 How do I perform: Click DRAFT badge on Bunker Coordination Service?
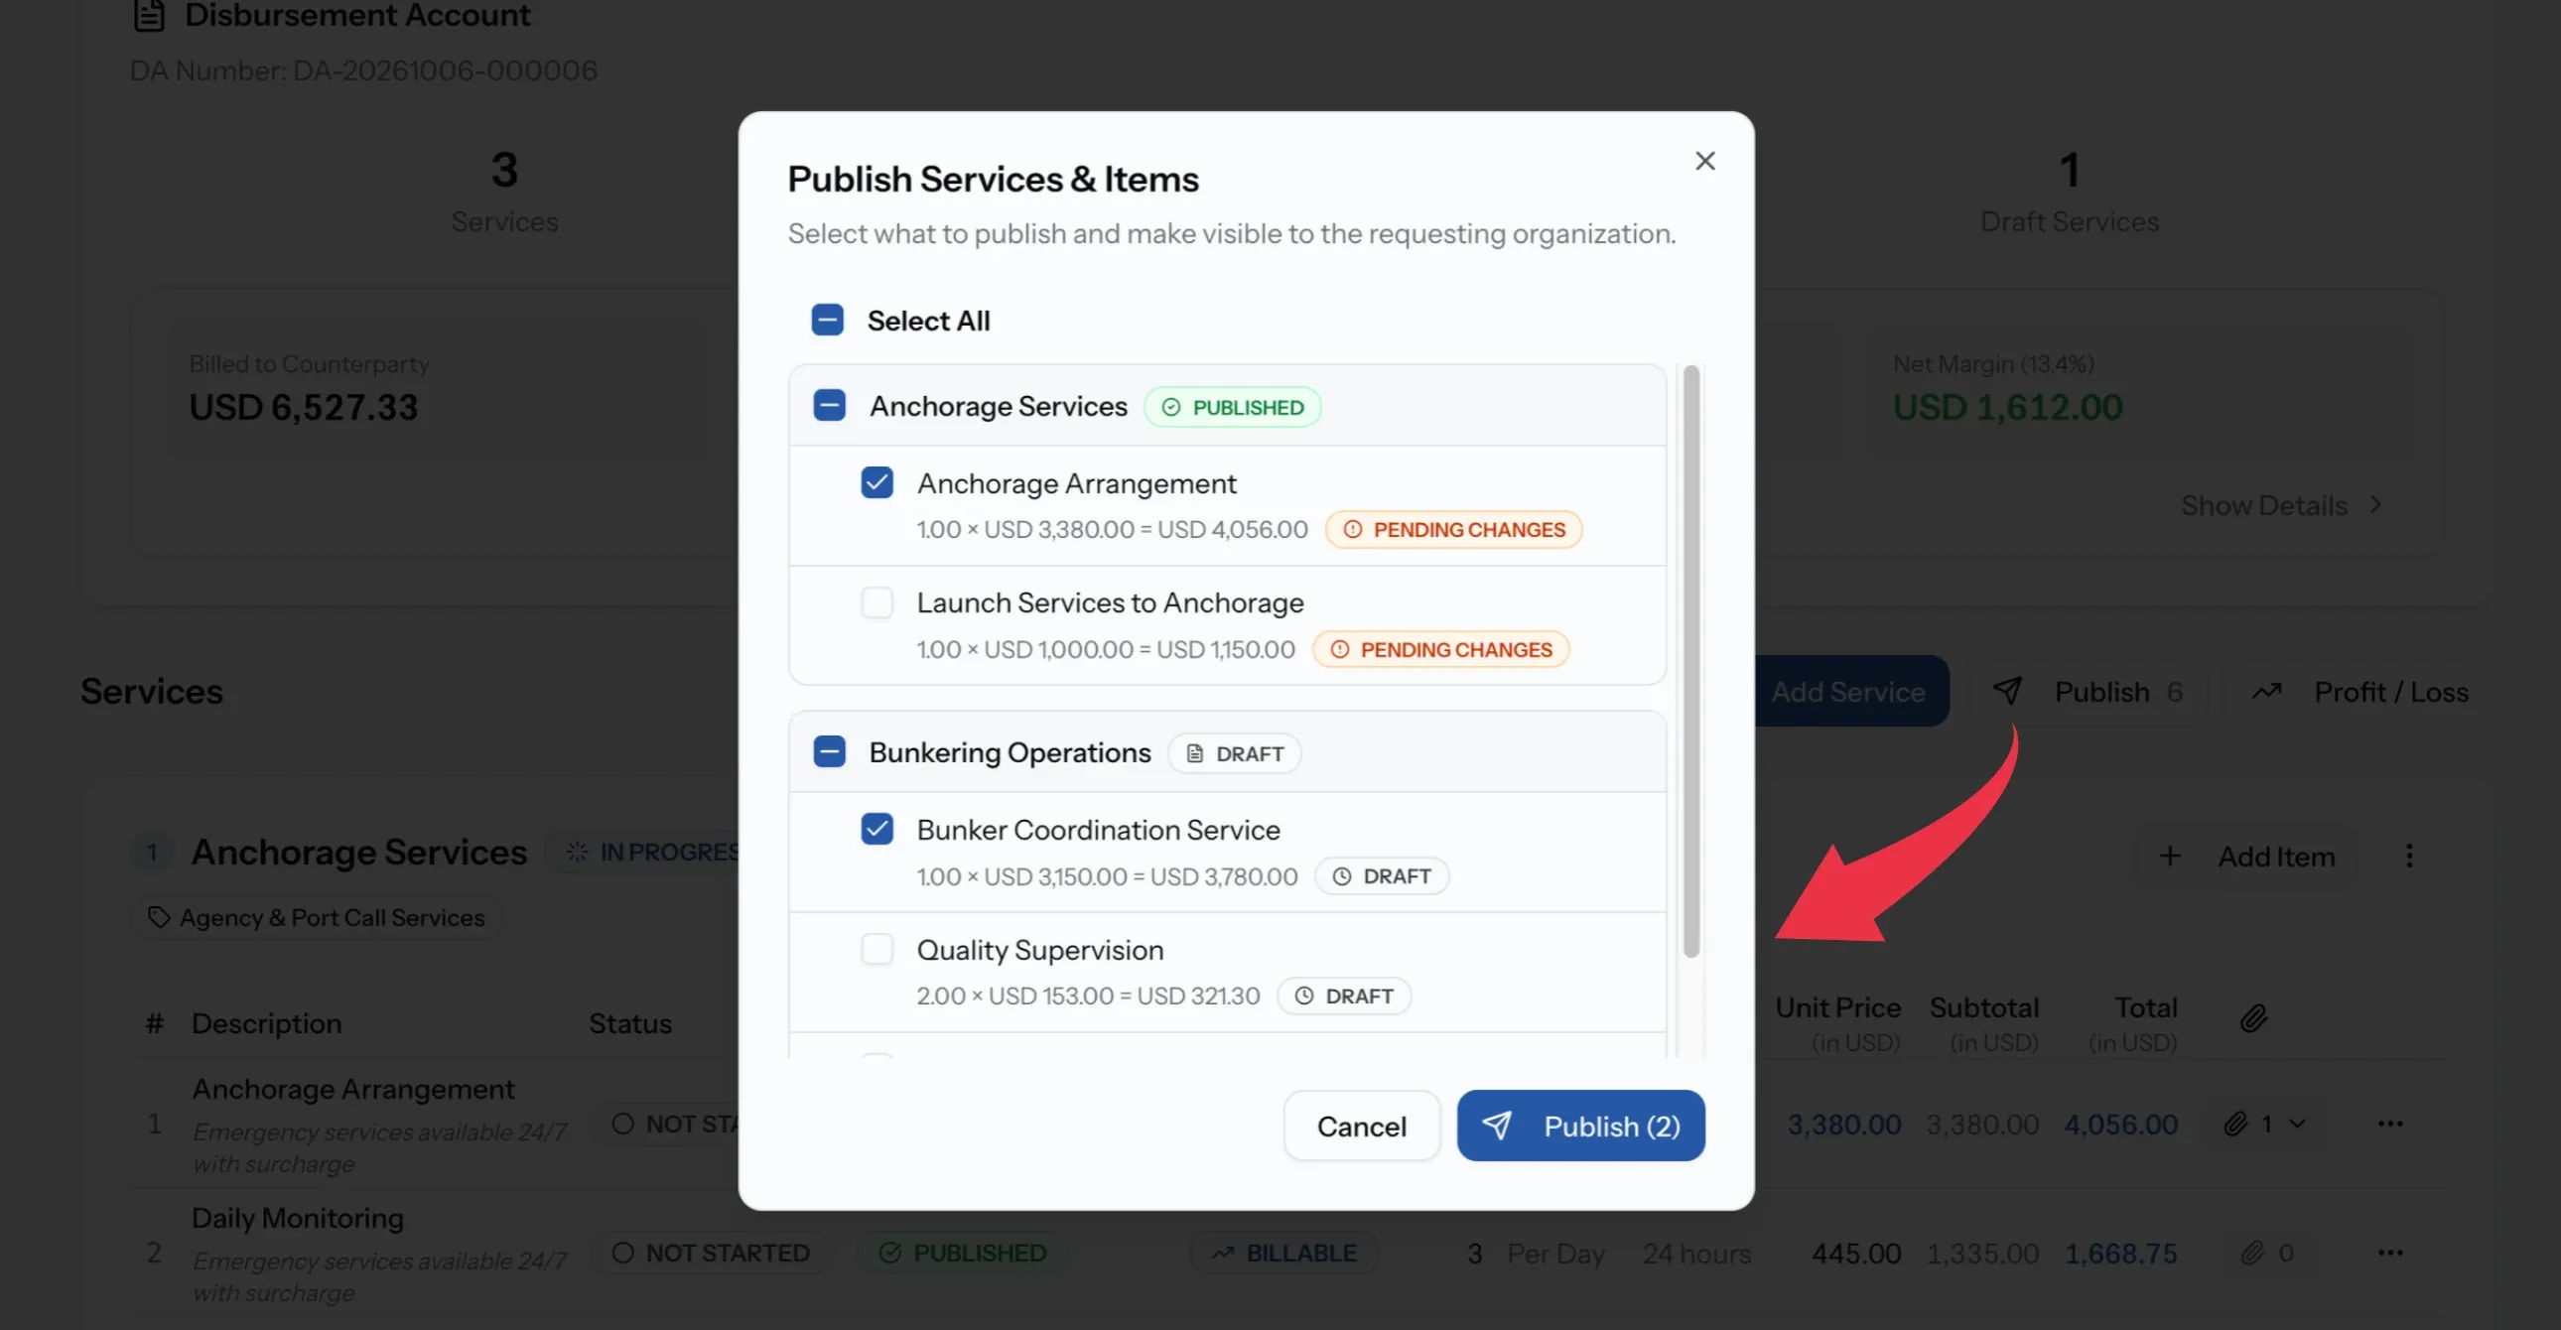tap(1382, 876)
